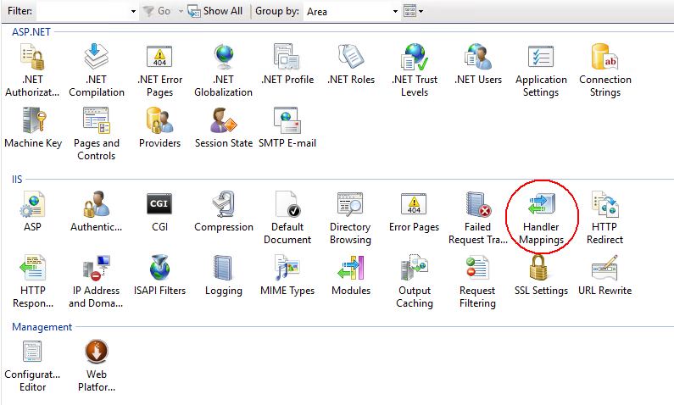Open .NET Trust Levels feature
674x405 pixels.
coord(415,70)
